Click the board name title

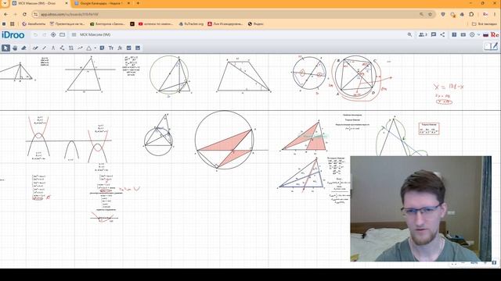click(96, 34)
